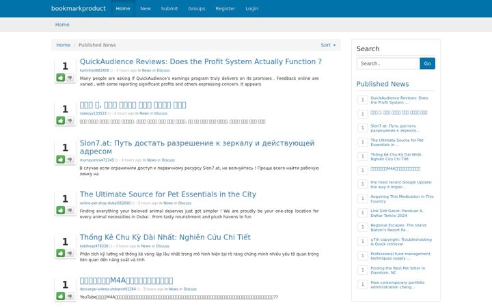Open sidebar link Professional fund management techniques
This screenshot has width=492, height=307.
click(x=400, y=256)
